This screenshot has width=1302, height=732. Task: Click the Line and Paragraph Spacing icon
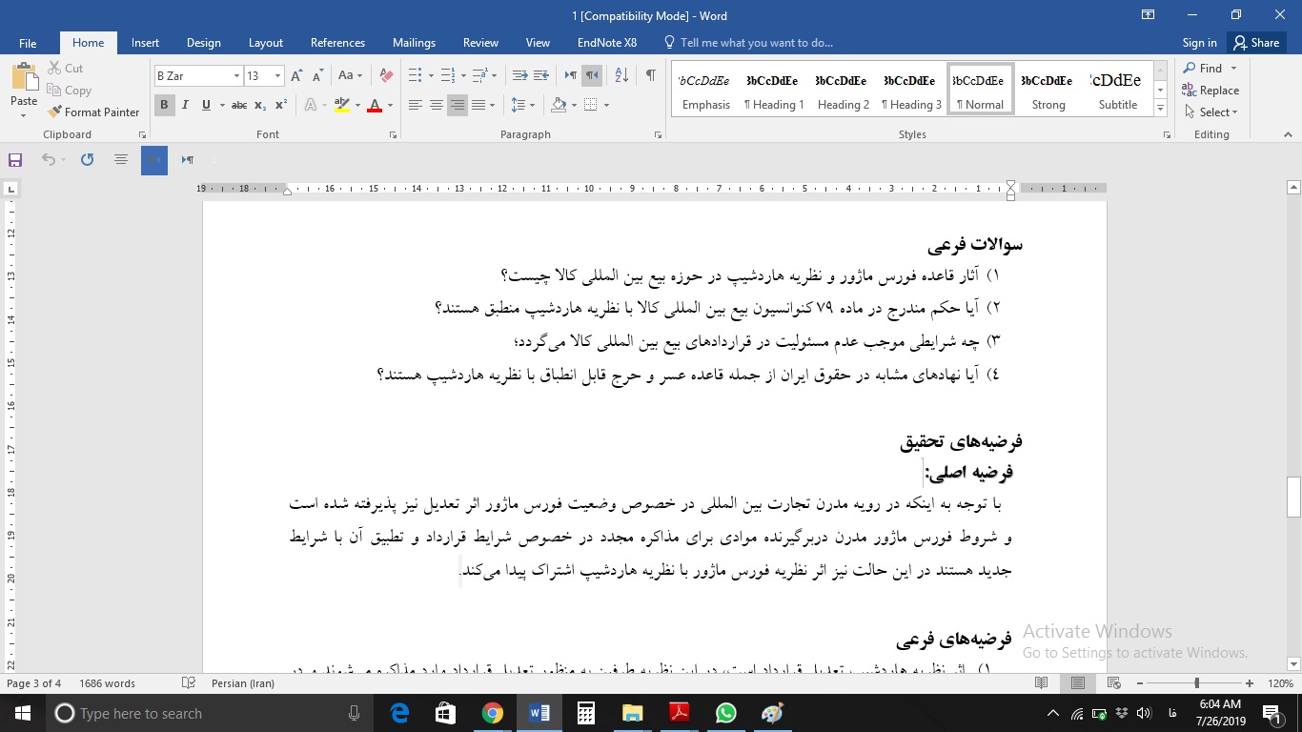pyautogui.click(x=519, y=105)
